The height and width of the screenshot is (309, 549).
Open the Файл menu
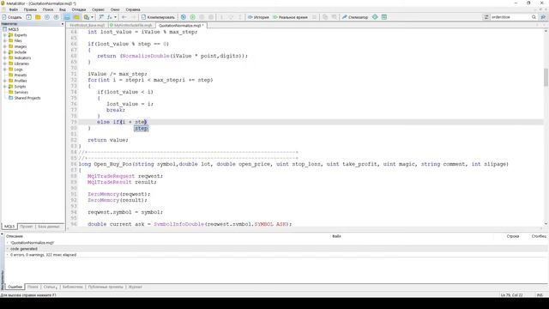click(x=14, y=9)
